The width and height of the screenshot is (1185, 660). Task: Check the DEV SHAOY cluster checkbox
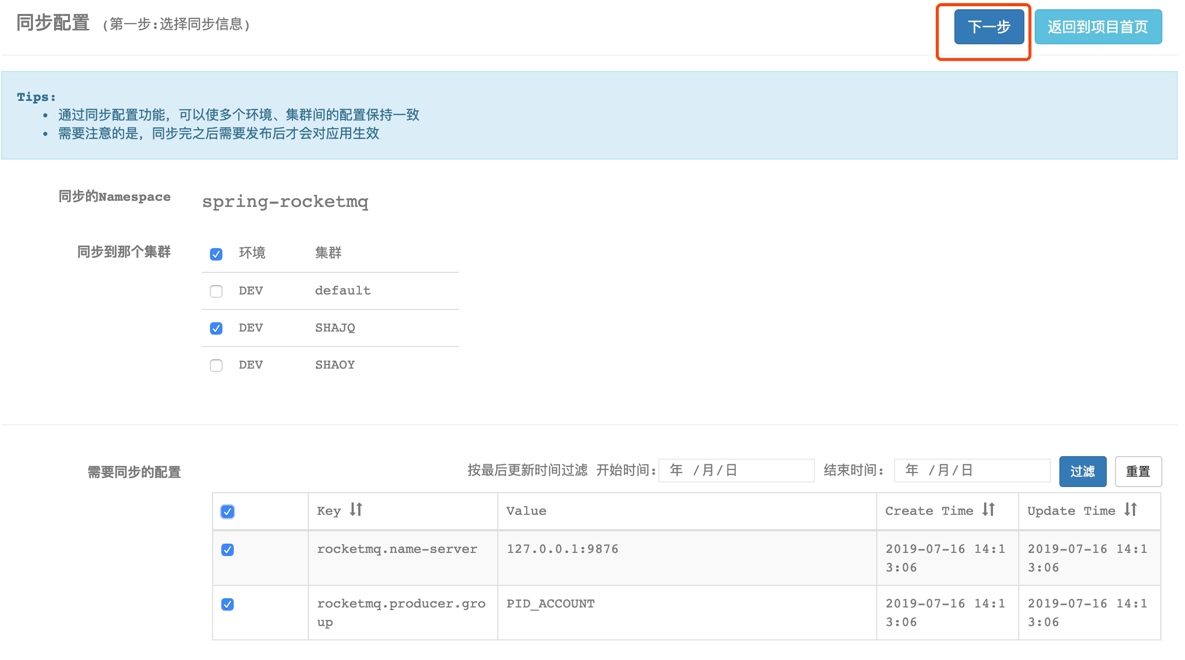pos(216,366)
